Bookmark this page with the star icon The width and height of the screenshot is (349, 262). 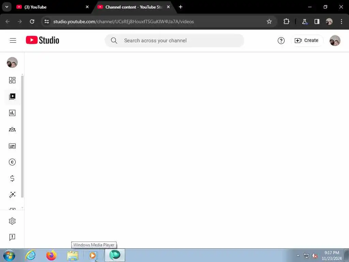(269, 21)
